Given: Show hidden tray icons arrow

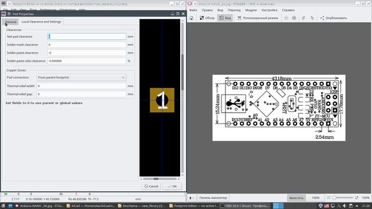Looking at the screenshot, I should click(357, 206).
